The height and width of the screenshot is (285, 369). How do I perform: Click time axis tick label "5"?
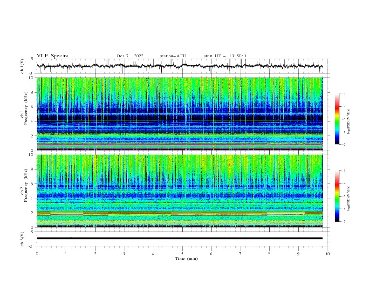182,254
